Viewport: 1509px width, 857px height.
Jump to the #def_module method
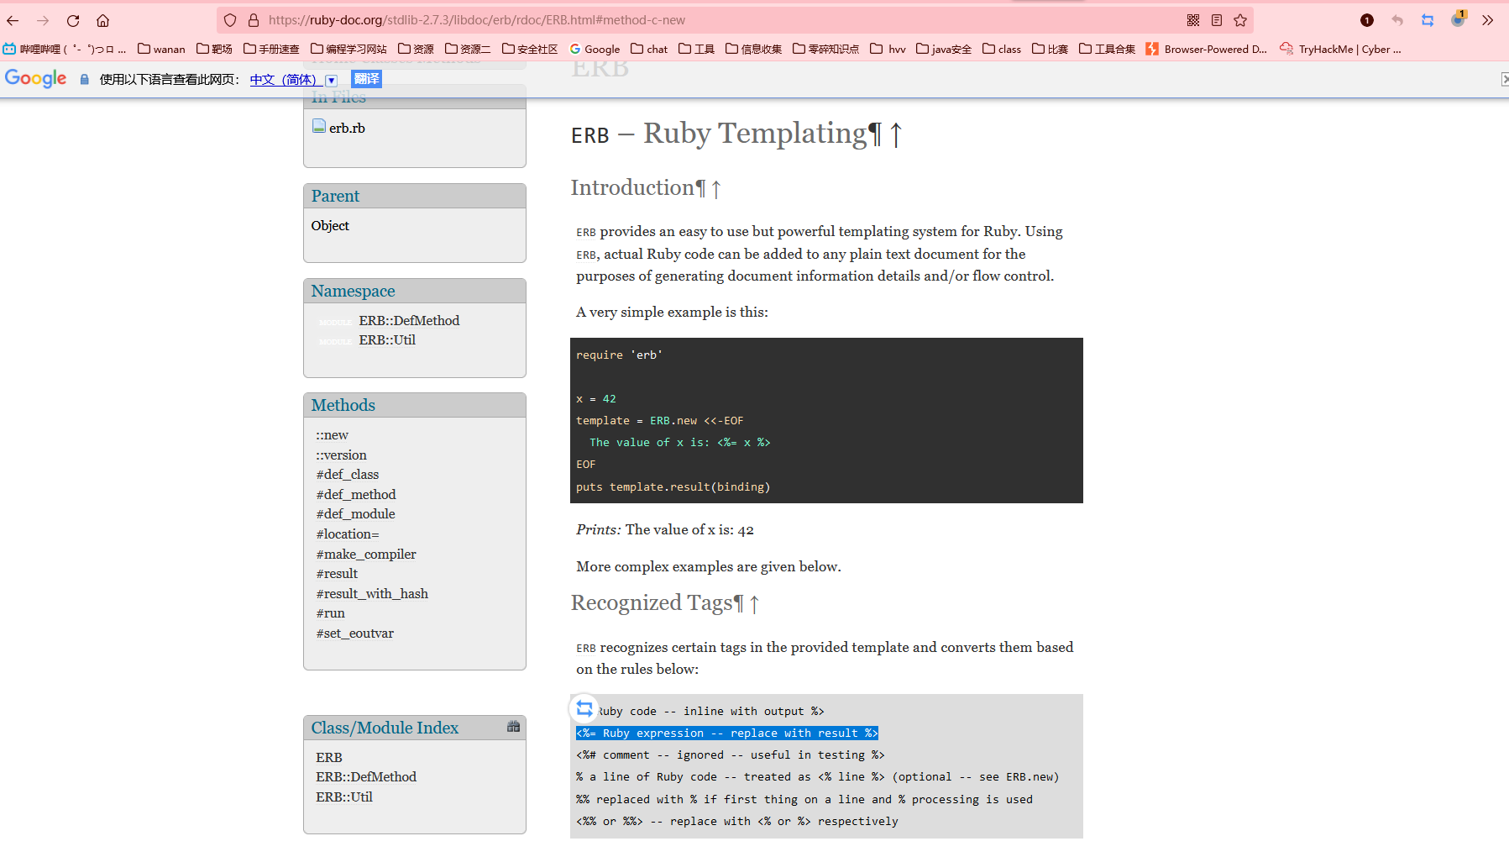coord(355,513)
